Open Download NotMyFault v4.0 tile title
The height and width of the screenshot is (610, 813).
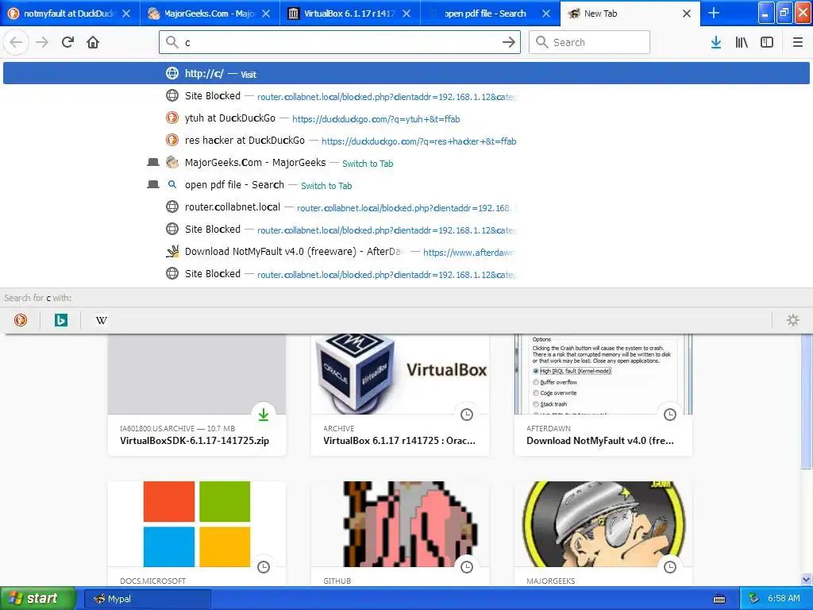[600, 441]
